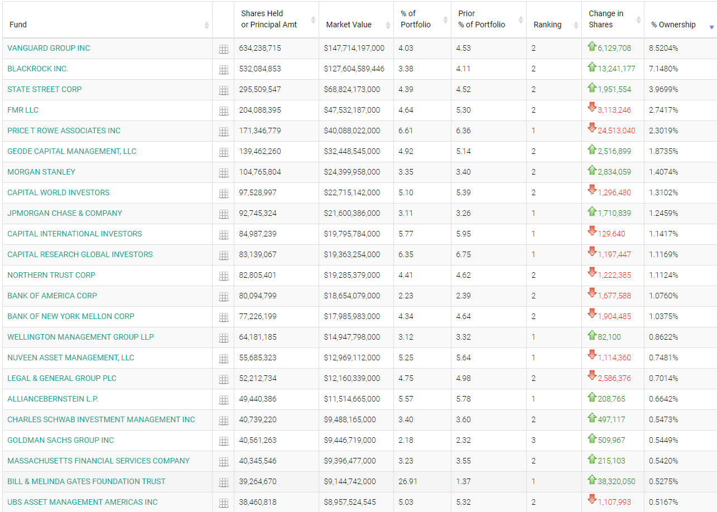The image size is (717, 512).
Task: Open grid icon in Capital Research Global row
Action: (x=224, y=255)
